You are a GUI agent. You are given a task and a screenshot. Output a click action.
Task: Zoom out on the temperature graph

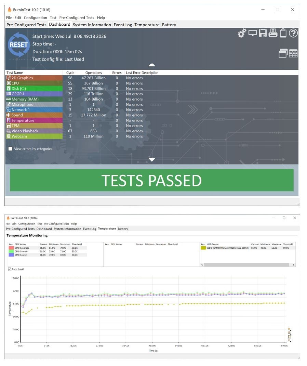(x=289, y=333)
